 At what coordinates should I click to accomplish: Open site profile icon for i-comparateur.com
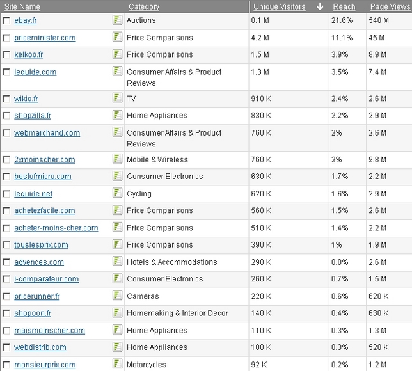(117, 278)
